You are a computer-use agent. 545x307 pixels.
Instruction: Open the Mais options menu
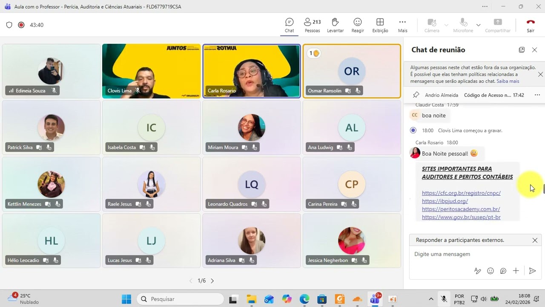(402, 25)
